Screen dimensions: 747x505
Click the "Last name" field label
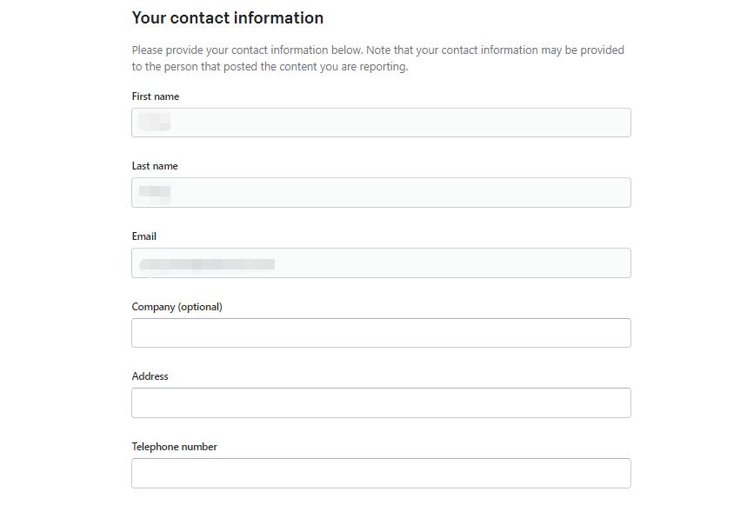point(155,166)
